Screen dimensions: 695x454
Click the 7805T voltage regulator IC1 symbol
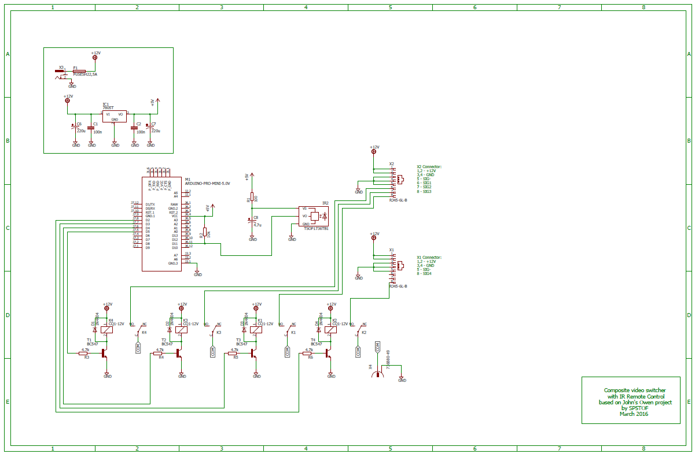[x=114, y=116]
